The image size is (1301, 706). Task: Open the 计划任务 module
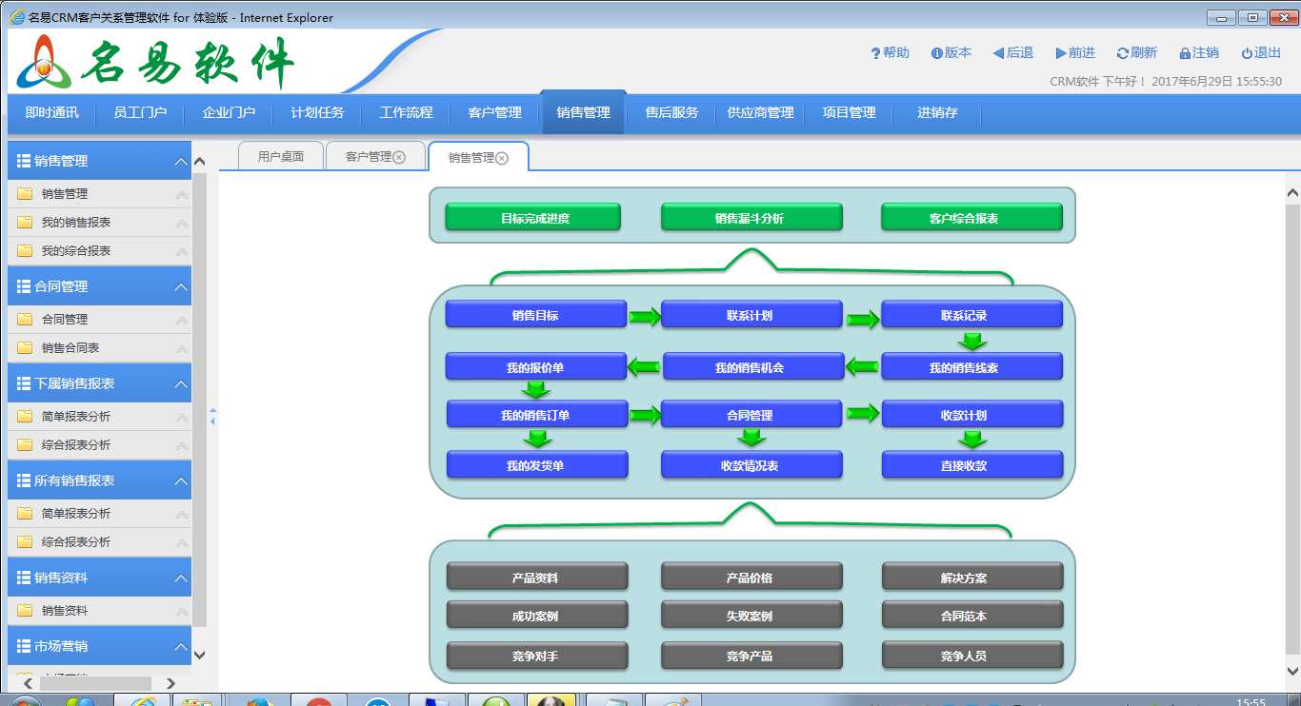pos(317,112)
